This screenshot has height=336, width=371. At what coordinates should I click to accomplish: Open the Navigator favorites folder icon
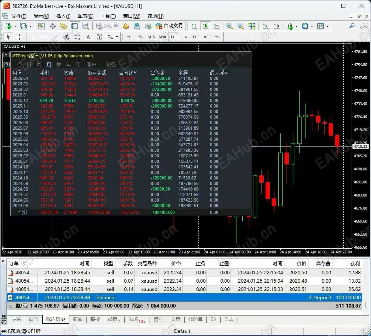click(x=64, y=26)
